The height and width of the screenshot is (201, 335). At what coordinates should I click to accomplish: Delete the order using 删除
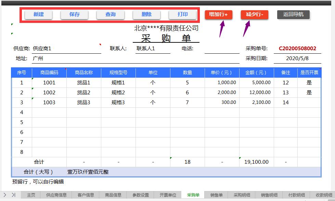tap(146, 14)
